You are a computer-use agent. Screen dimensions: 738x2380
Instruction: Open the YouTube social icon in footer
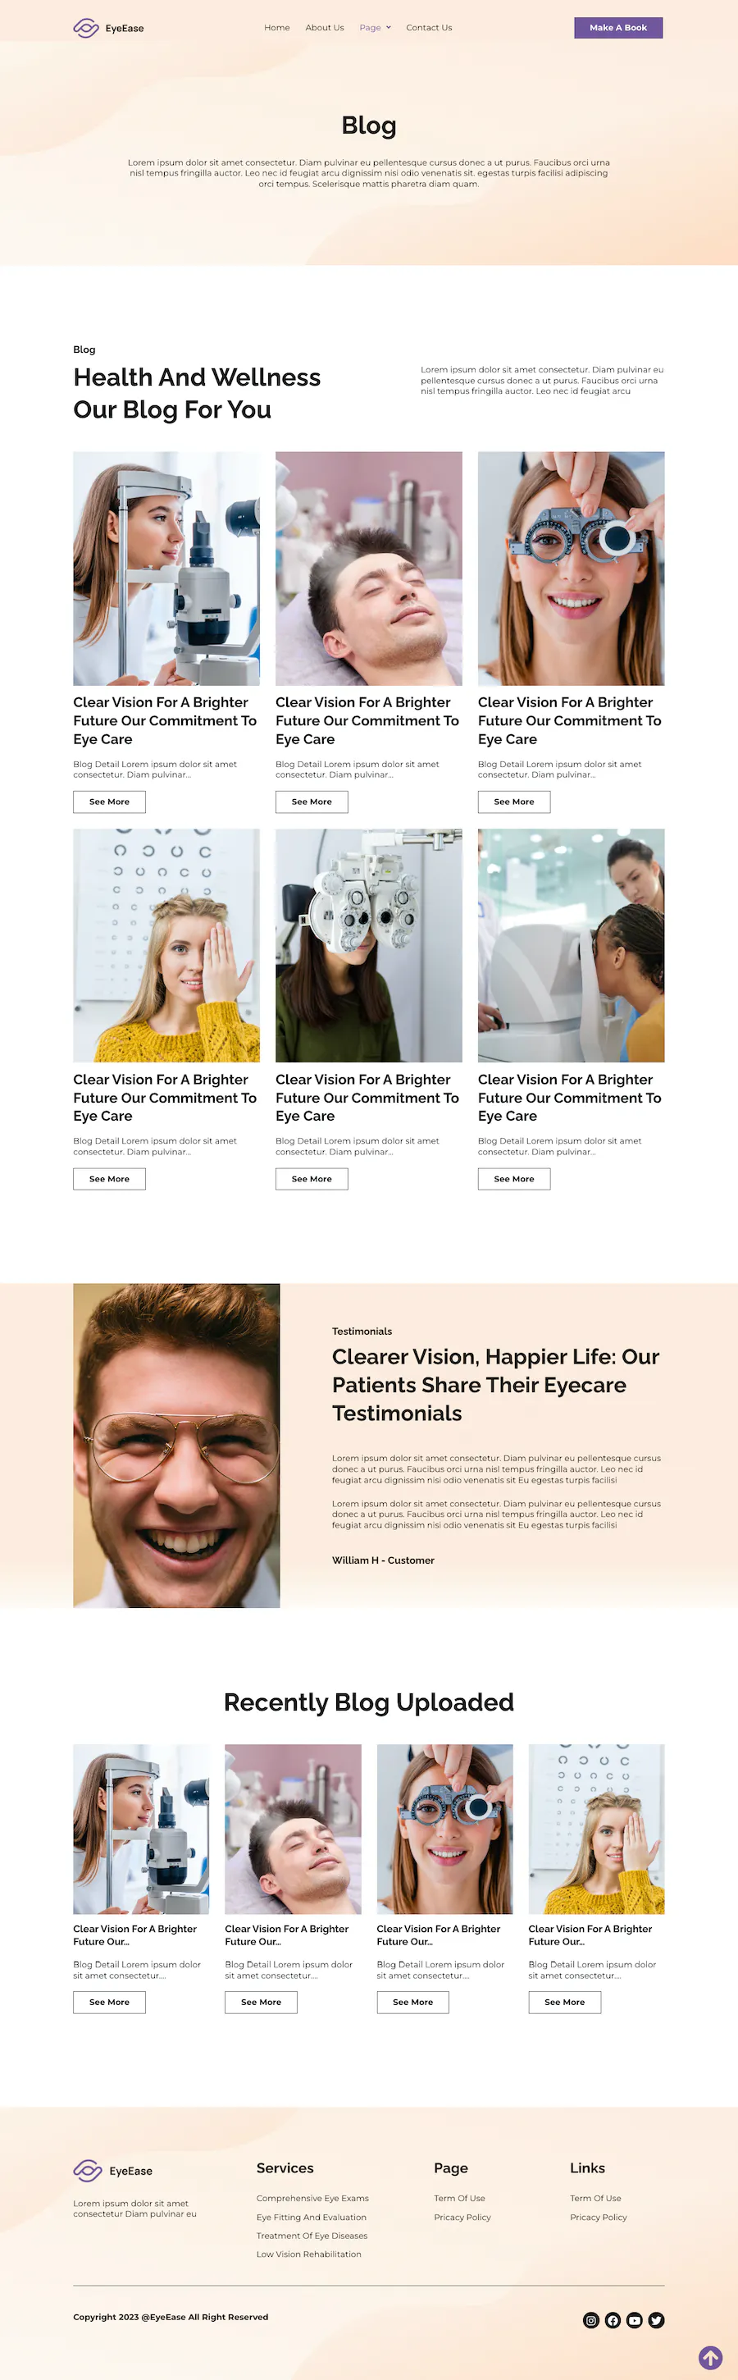pos(635,2320)
